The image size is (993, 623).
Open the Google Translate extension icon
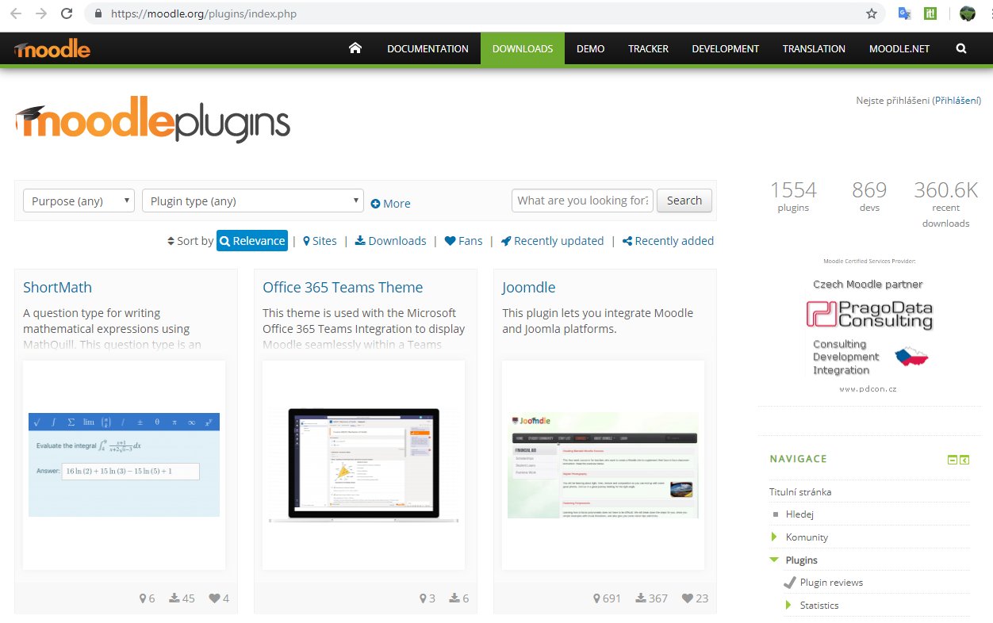(904, 13)
